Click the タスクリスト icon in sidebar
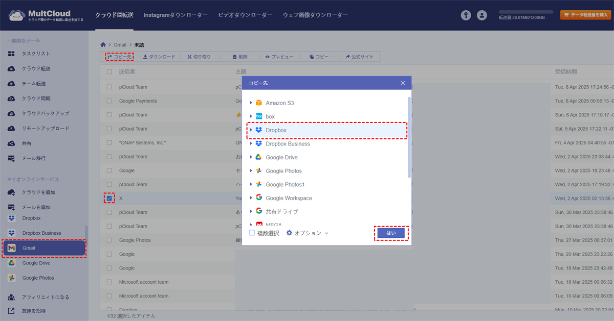This screenshot has width=614, height=321. tap(11, 54)
